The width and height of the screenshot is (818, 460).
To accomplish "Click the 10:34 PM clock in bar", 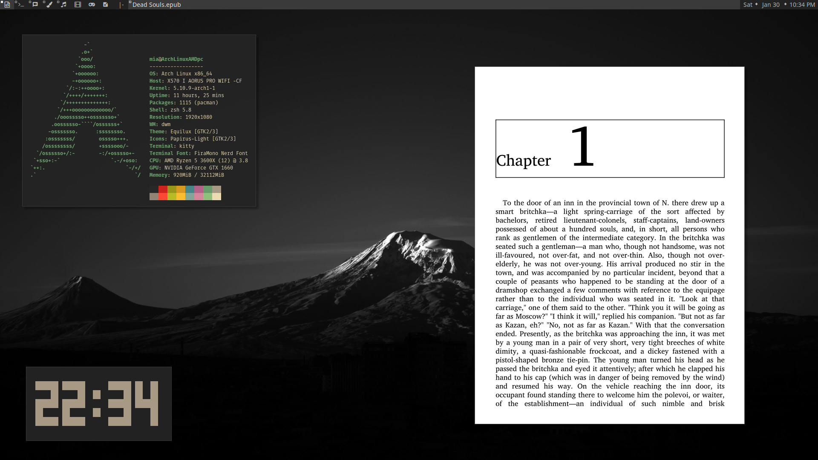I will [x=802, y=5].
